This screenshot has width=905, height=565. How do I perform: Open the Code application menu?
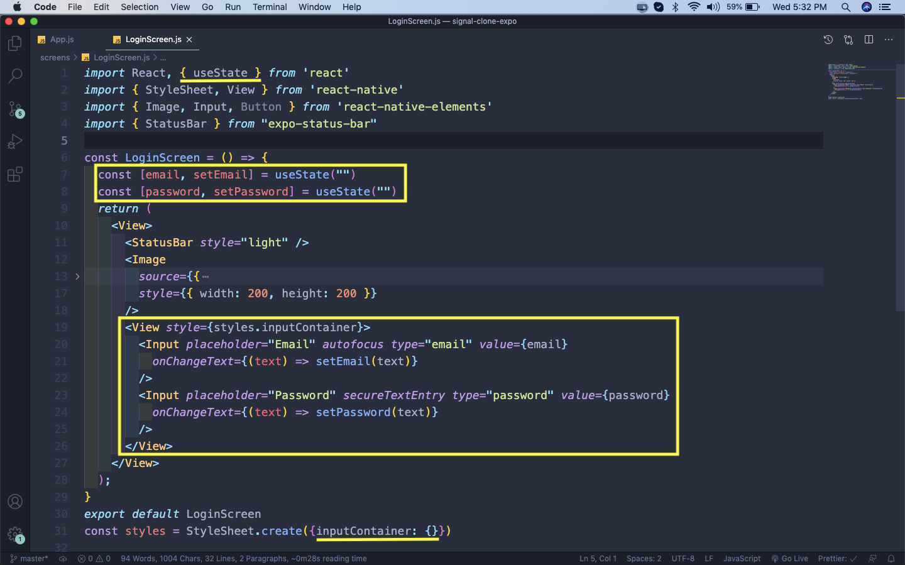pos(45,7)
